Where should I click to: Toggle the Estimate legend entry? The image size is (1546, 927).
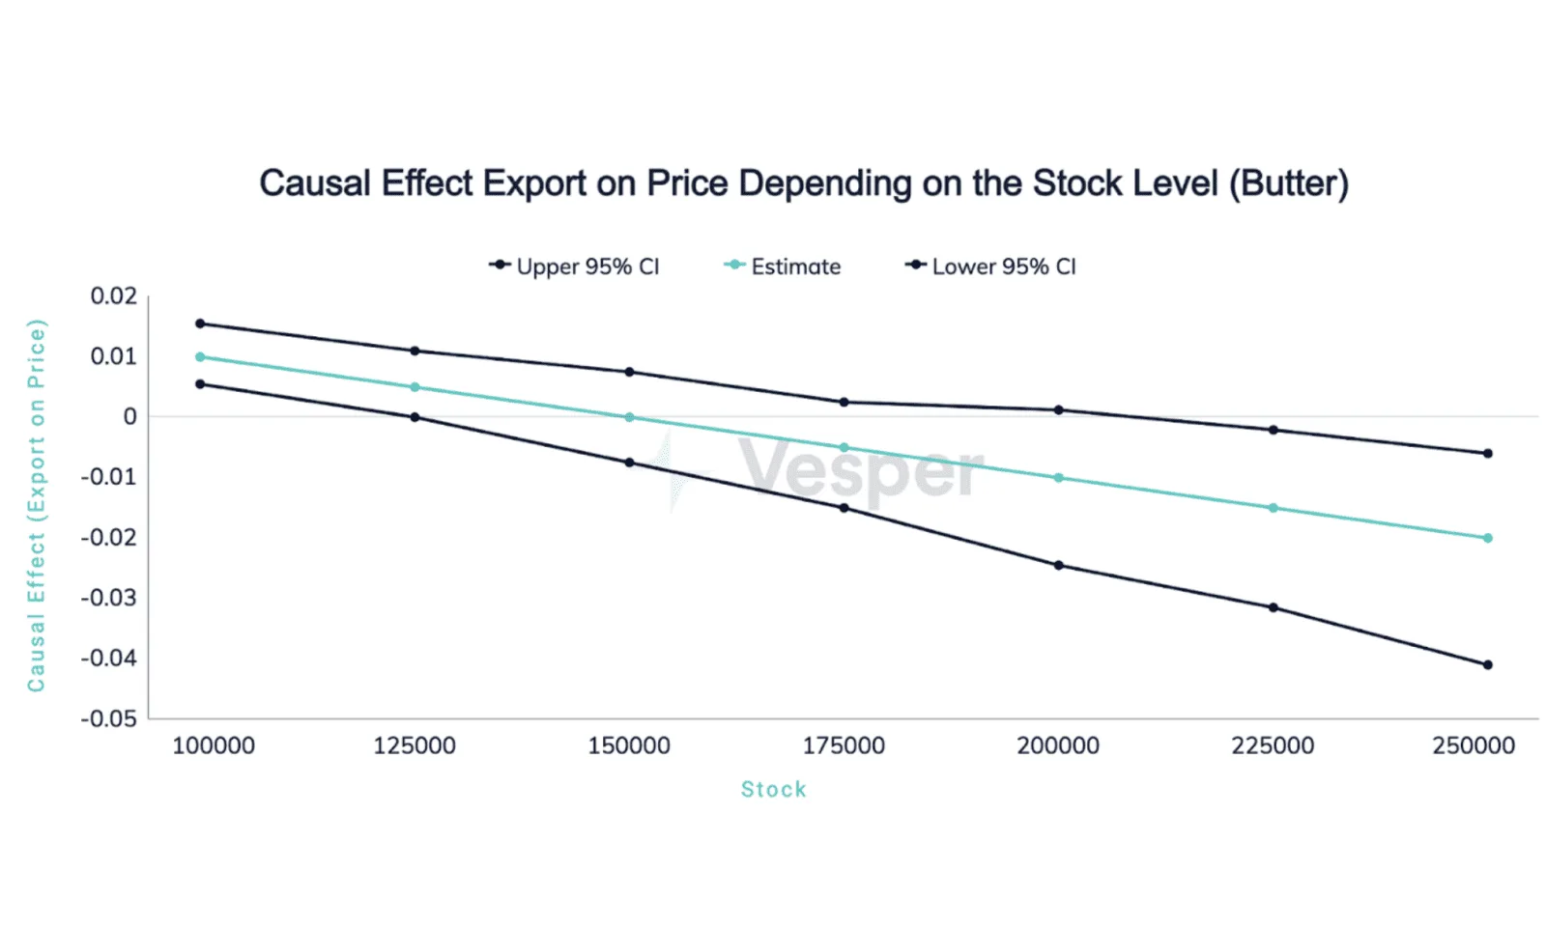pos(783,267)
